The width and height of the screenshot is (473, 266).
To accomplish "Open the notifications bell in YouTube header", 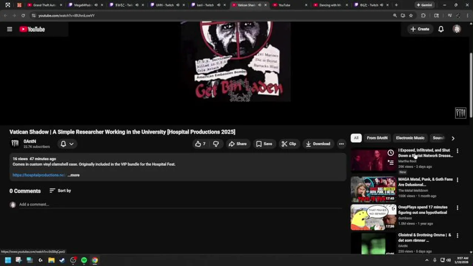I will 441,29.
